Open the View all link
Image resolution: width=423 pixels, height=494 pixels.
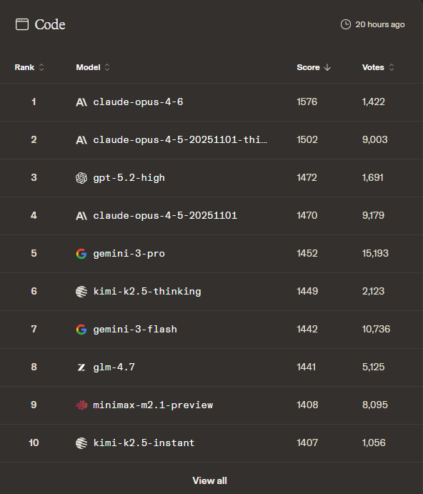pos(210,480)
